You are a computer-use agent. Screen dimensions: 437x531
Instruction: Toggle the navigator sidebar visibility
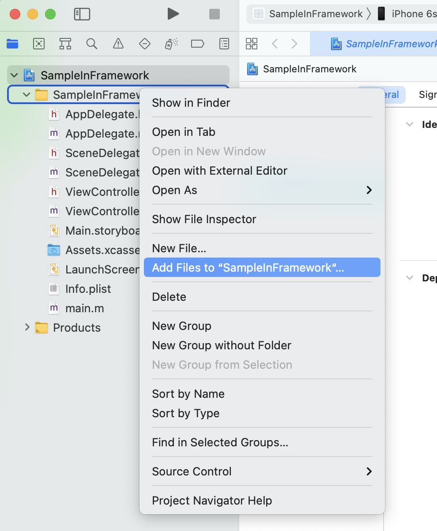pyautogui.click(x=82, y=14)
